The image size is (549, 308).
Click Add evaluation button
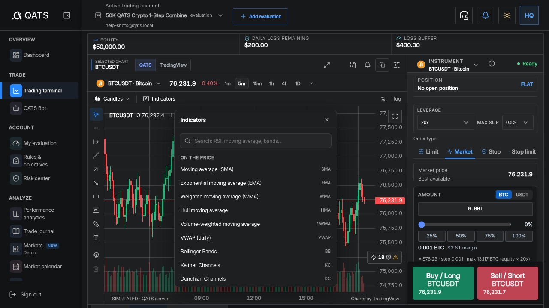(x=260, y=16)
